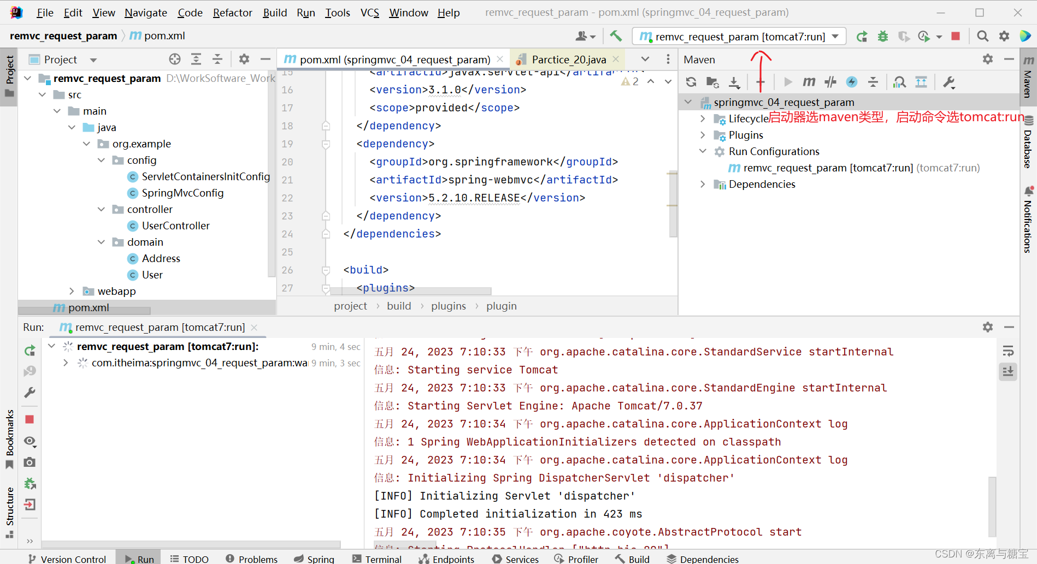This screenshot has width=1037, height=564.
Task: Open Project panel options gear
Action: tap(244, 59)
